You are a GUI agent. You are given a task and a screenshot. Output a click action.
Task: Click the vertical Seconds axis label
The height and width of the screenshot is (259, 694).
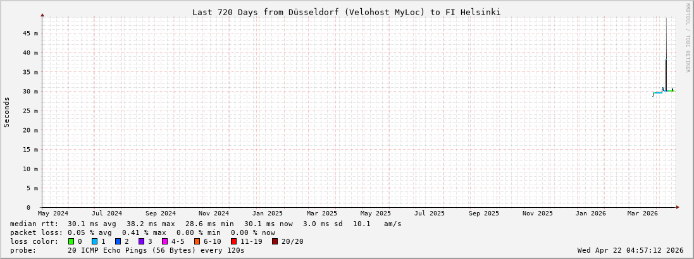click(x=7, y=112)
